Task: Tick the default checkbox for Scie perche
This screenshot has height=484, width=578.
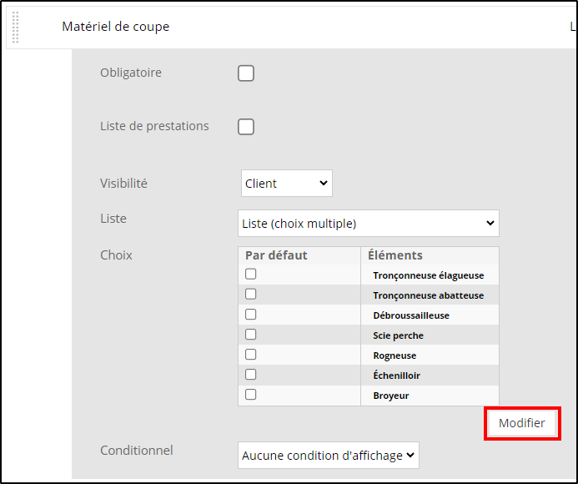Action: coord(251,335)
